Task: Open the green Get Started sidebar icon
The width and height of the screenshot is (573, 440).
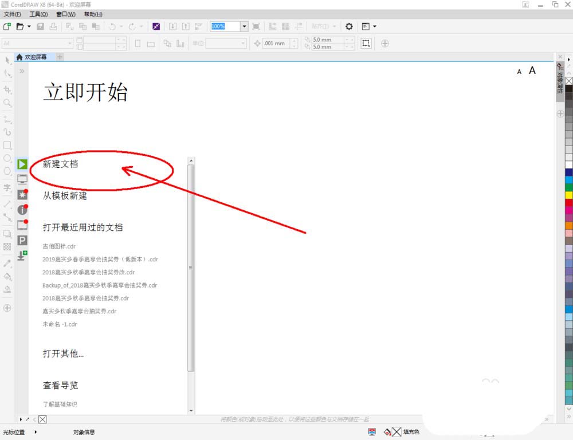Action: coord(22,164)
